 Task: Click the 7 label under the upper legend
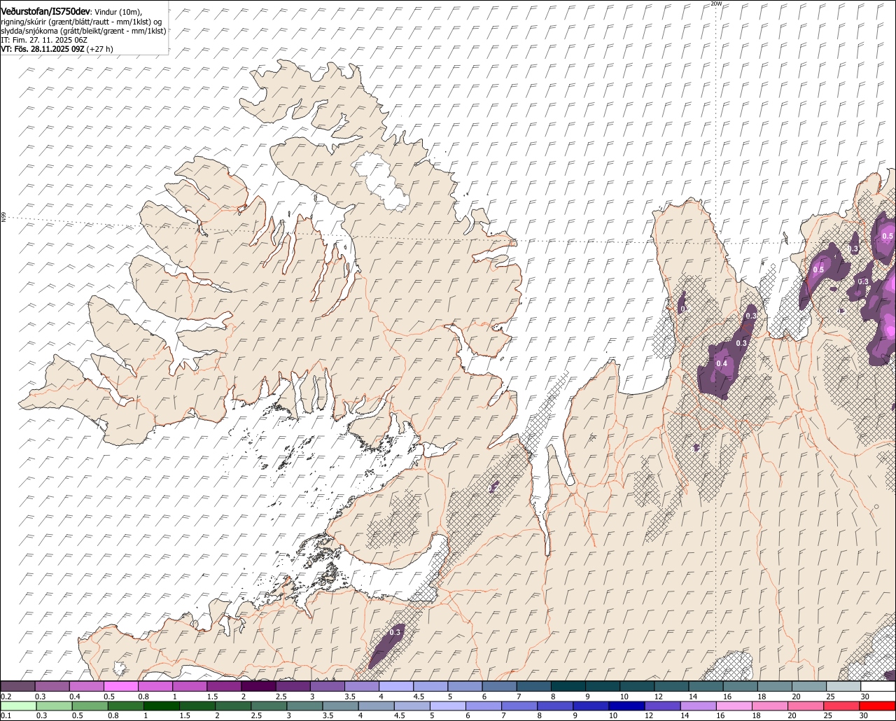pos(519,696)
